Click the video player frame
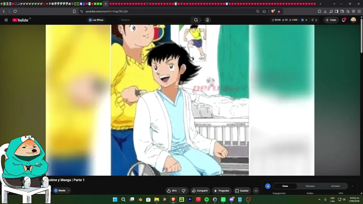Viewport: 363px width, 204px height. point(180,100)
